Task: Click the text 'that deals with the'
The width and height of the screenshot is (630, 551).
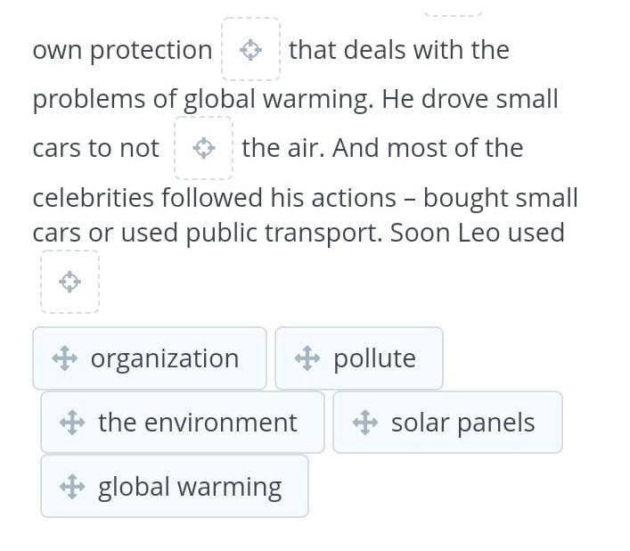Action: coord(399,50)
